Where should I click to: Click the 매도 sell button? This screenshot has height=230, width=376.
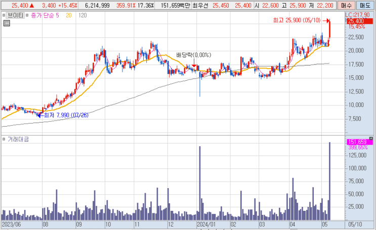[x=365, y=5]
